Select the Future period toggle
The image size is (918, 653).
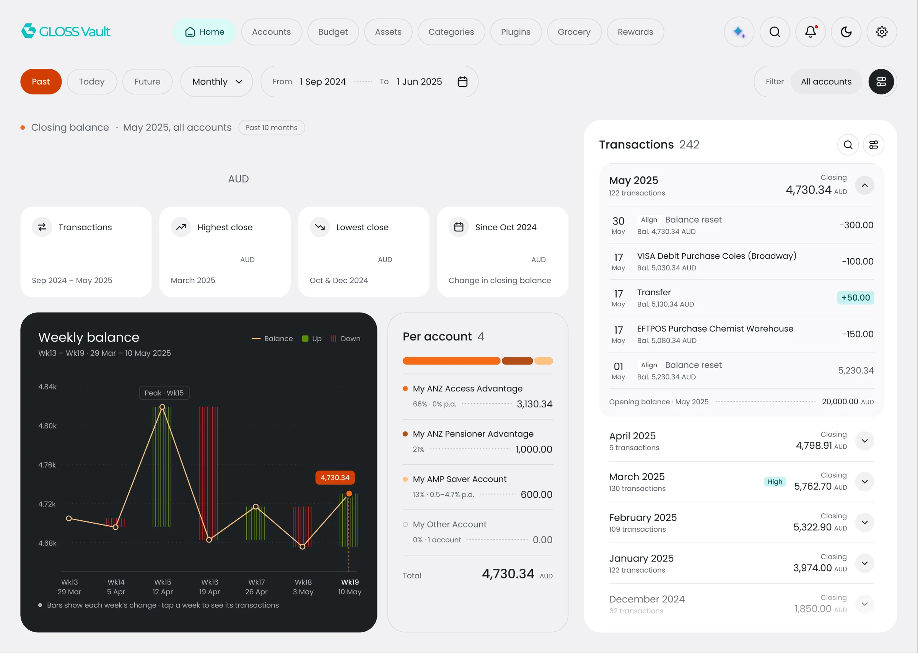(x=147, y=81)
